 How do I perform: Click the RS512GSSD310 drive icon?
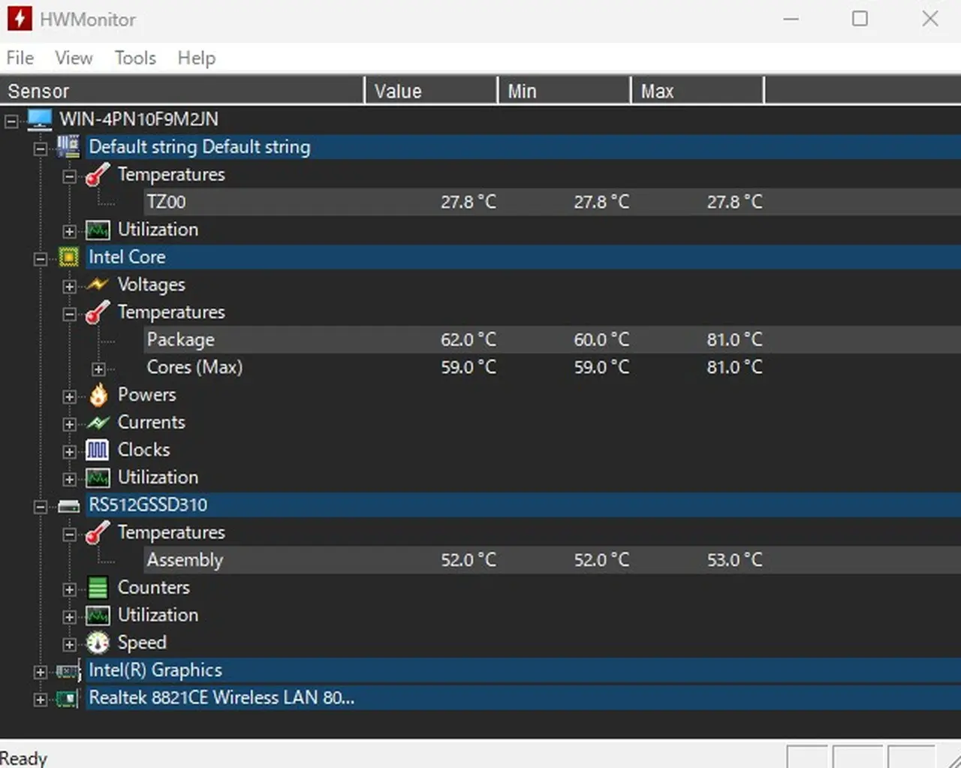click(x=69, y=506)
